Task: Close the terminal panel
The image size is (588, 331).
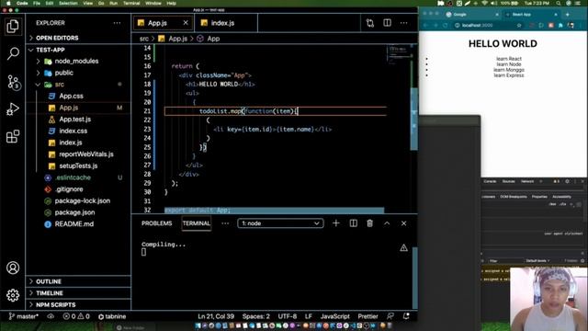Action: (403, 223)
